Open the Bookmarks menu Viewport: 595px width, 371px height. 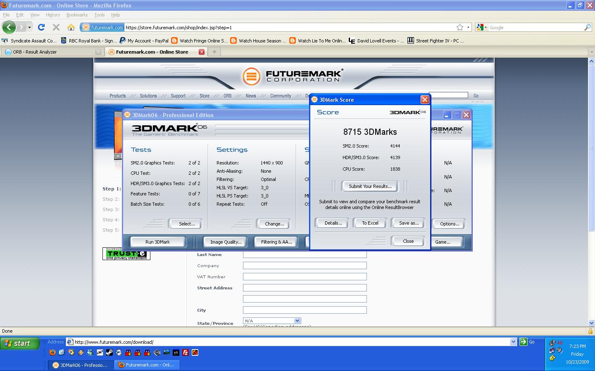pyautogui.click(x=77, y=15)
